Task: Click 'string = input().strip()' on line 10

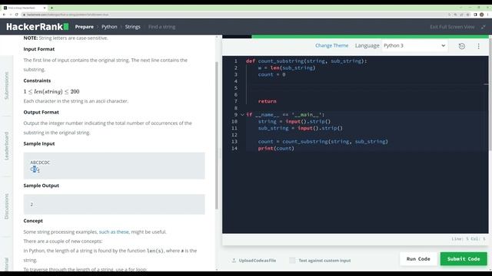Action: pos(294,121)
